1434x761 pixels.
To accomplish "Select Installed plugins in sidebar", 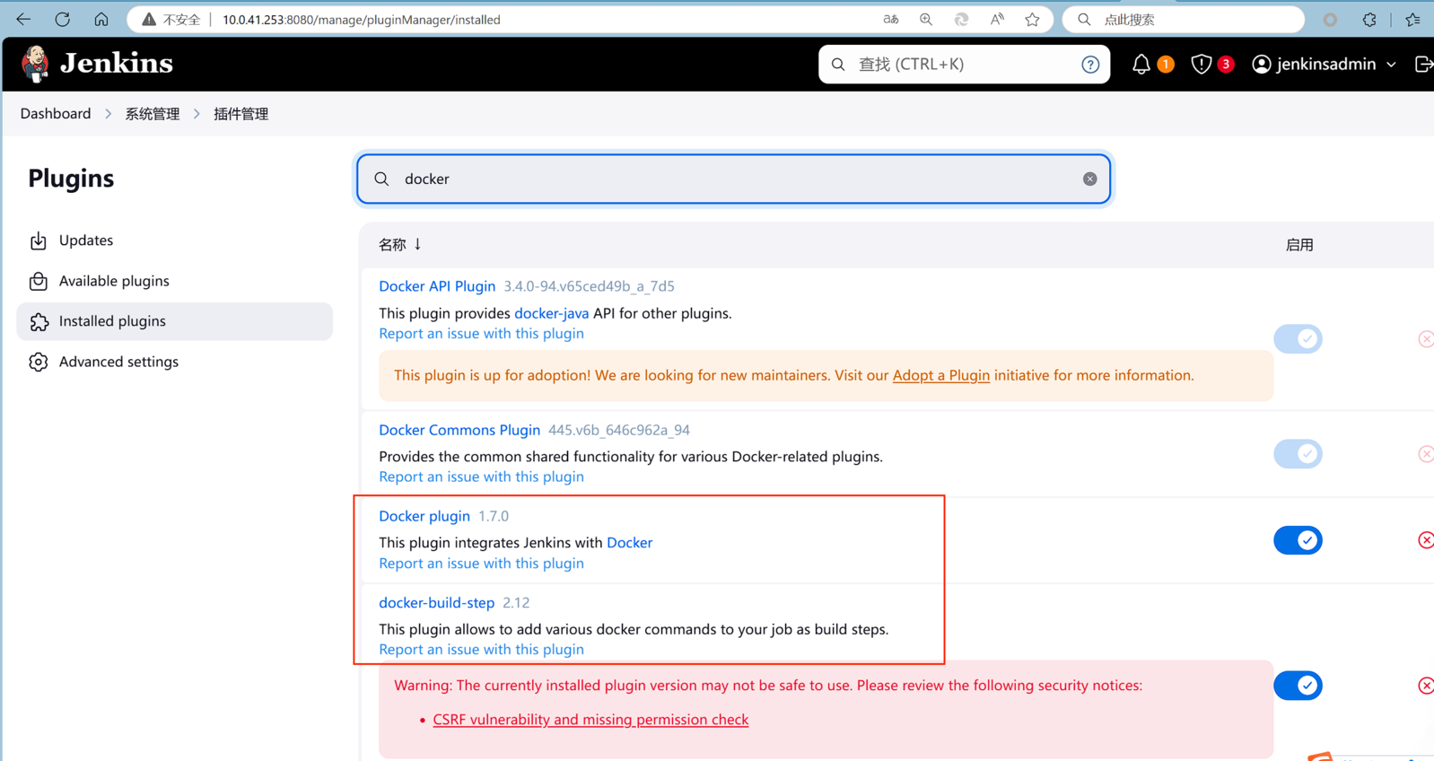I will [175, 321].
